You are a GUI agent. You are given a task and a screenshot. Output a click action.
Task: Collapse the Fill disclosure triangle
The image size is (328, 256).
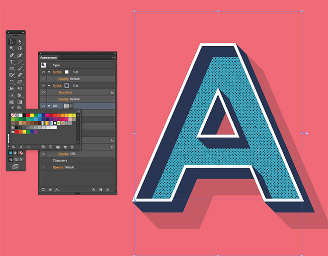pos(49,106)
